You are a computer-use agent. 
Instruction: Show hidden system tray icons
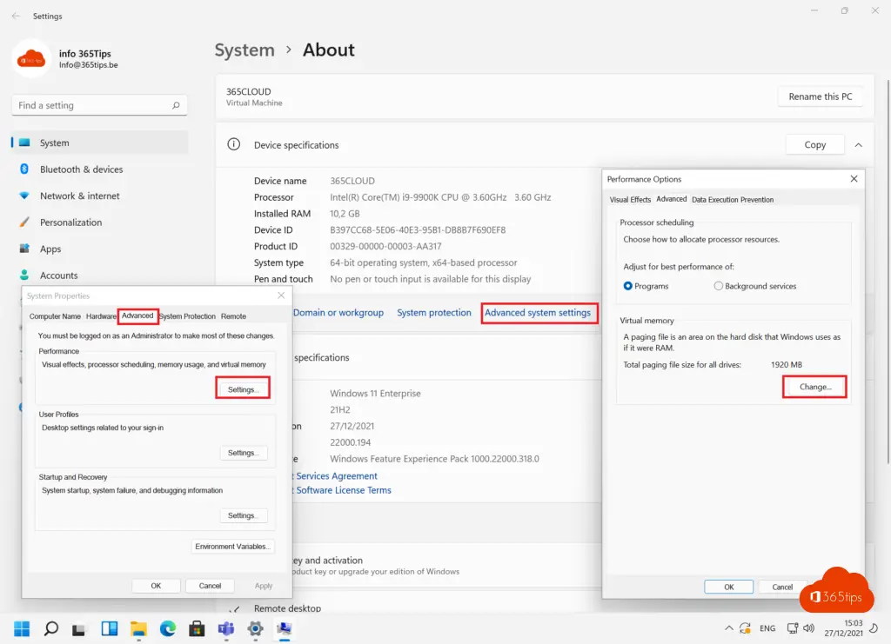pos(728,628)
